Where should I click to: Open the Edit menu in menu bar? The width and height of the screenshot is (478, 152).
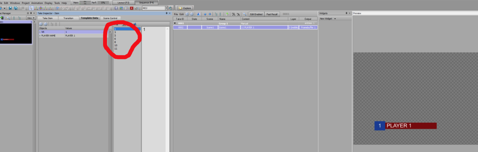click(6, 3)
